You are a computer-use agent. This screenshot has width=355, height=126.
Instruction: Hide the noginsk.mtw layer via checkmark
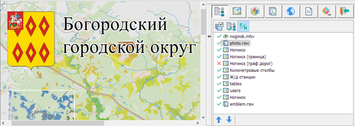219,36
